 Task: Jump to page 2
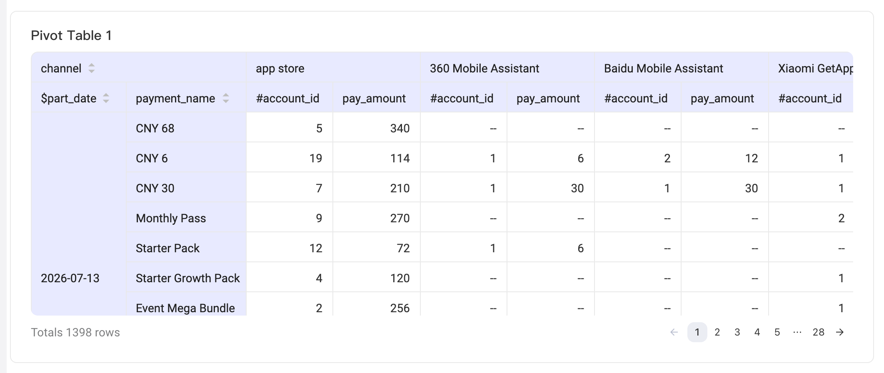tap(717, 332)
